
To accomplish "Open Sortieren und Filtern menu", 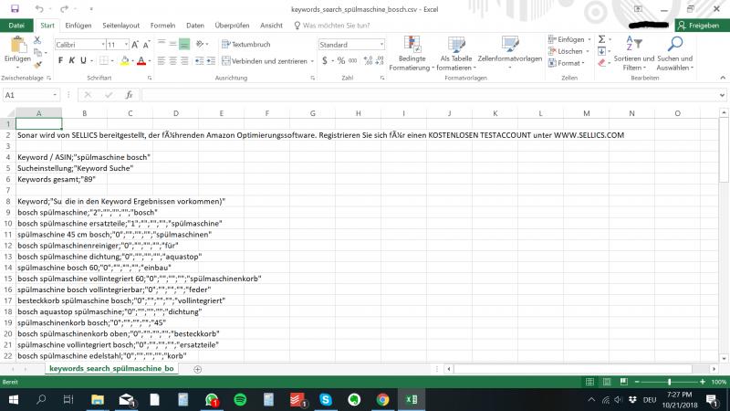I will [x=633, y=54].
